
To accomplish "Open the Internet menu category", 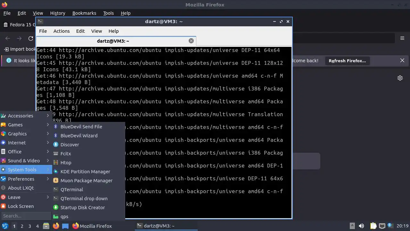I will (26, 143).
